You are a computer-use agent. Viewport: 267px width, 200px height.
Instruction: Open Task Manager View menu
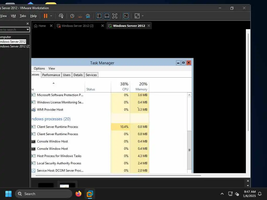pos(52,68)
